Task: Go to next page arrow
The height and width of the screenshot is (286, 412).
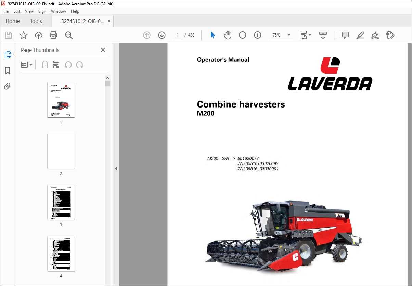Action: [x=162, y=35]
